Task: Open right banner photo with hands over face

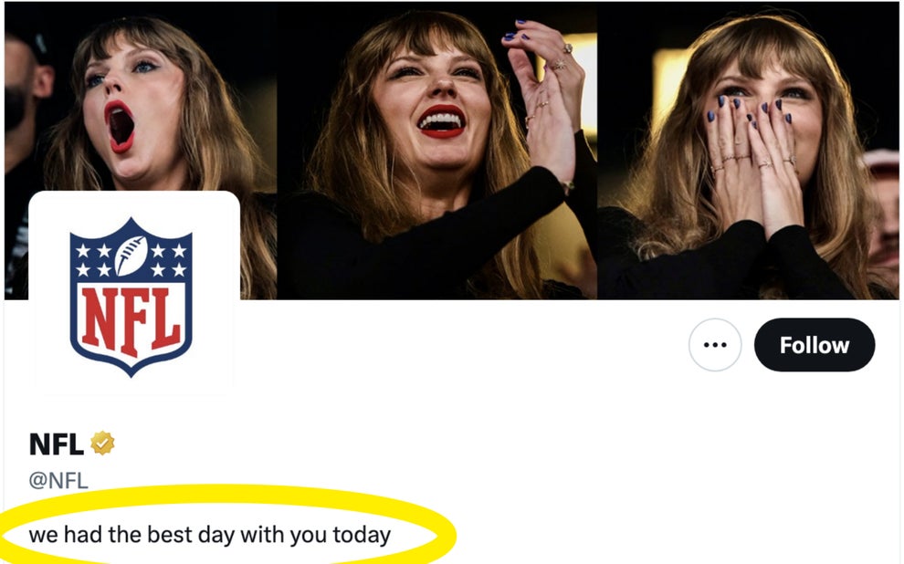Action: click(x=748, y=151)
